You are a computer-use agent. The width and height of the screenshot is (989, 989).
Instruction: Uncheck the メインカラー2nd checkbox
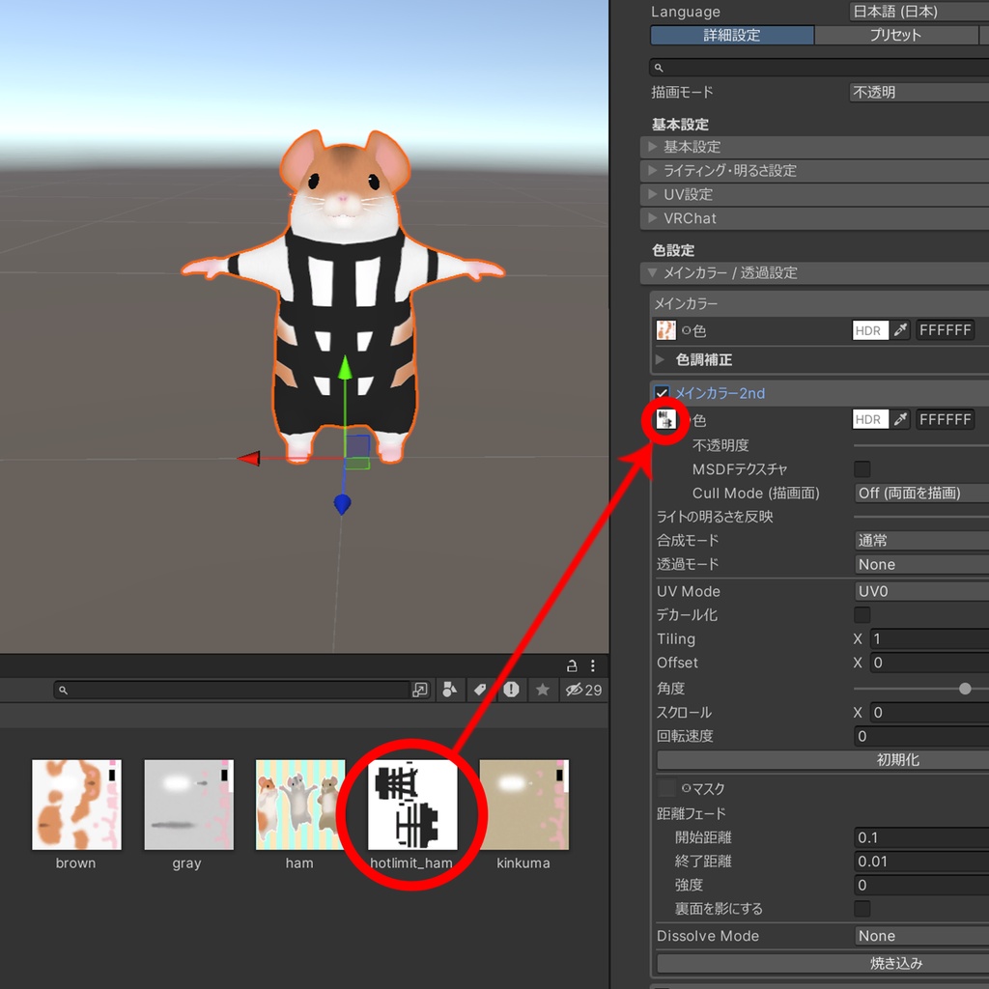662,393
